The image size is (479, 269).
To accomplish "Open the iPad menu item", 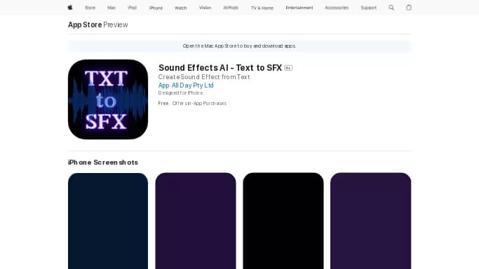I will [133, 8].
